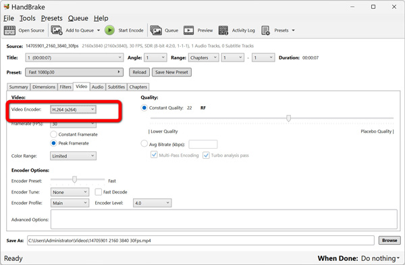This screenshot has width=405, height=265.
Task: Open the Queue menu
Action: pos(78,18)
